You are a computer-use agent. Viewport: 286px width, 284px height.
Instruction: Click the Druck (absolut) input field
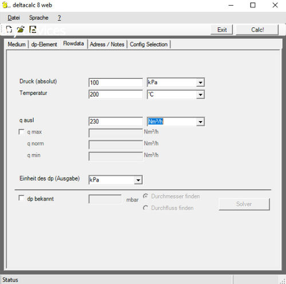[116, 83]
